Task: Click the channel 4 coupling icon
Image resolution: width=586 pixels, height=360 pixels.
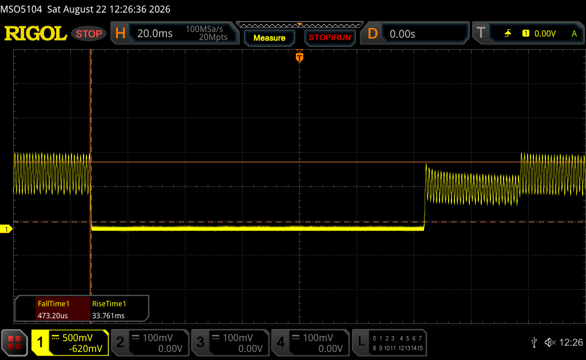Action: tap(296, 338)
